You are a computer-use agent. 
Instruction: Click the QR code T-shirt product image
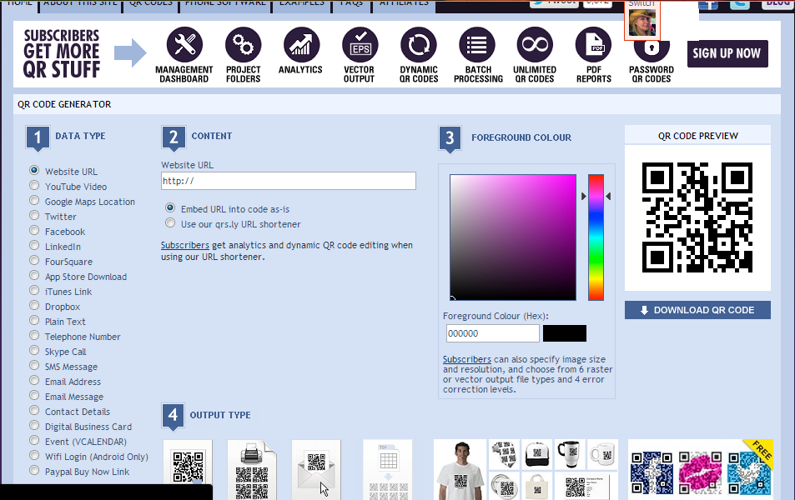click(x=460, y=470)
